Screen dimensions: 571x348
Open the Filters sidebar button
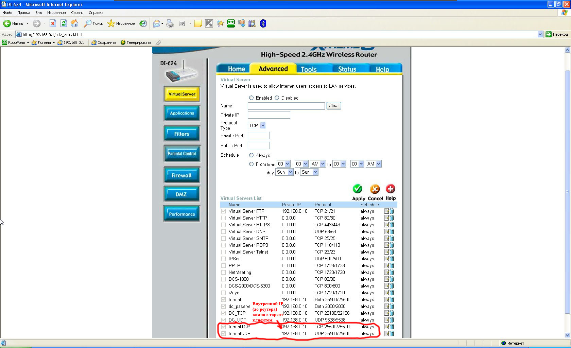coord(182,134)
